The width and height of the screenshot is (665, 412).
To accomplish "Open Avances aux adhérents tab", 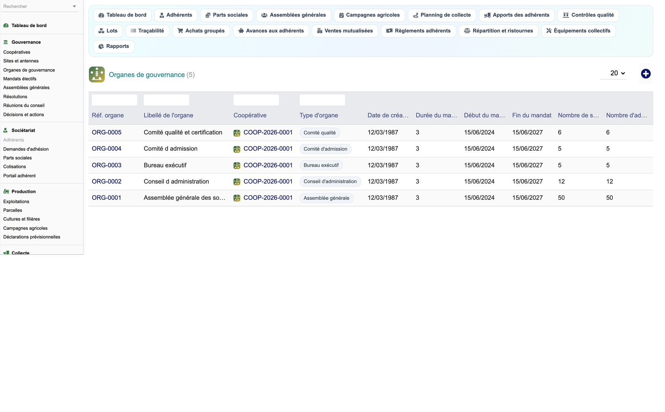I will (x=271, y=31).
